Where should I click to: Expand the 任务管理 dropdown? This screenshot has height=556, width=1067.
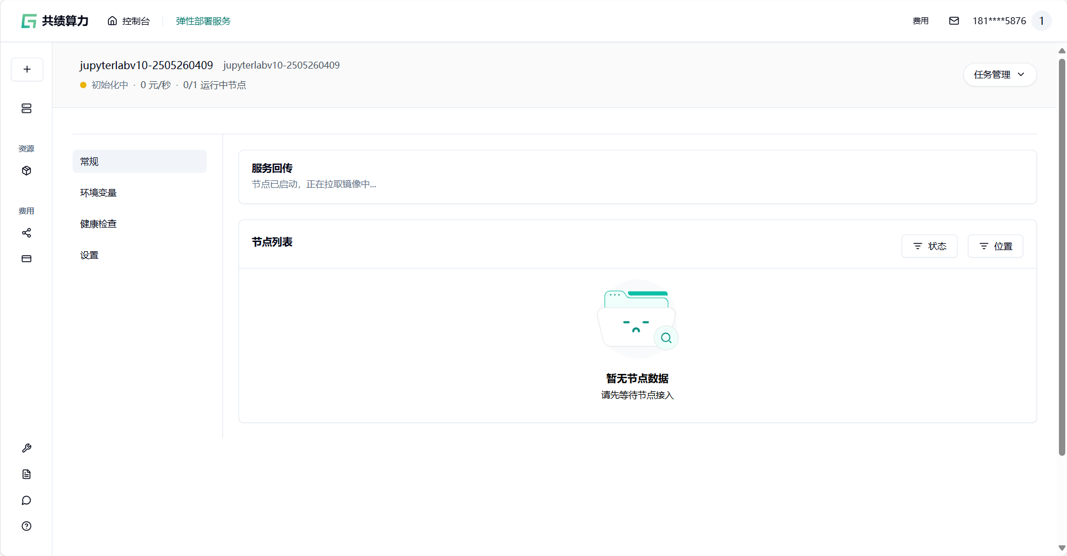(1000, 75)
